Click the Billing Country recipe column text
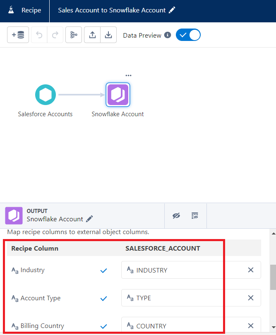This screenshot has width=276, height=335. point(42,326)
